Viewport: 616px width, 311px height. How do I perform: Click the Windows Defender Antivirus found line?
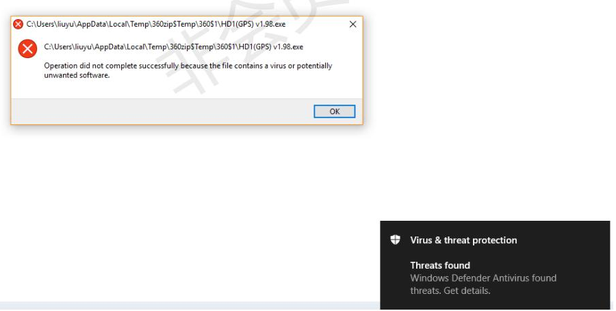point(483,278)
